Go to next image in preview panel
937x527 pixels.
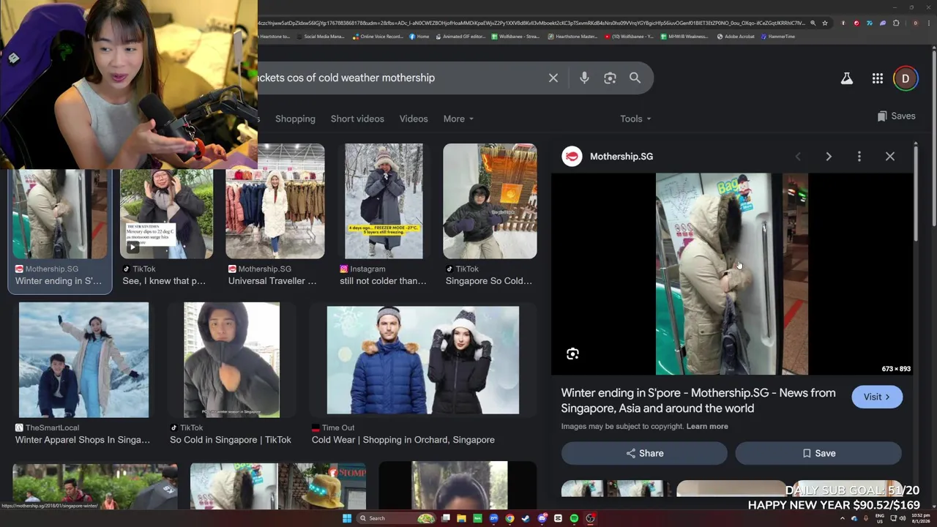pyautogui.click(x=829, y=157)
